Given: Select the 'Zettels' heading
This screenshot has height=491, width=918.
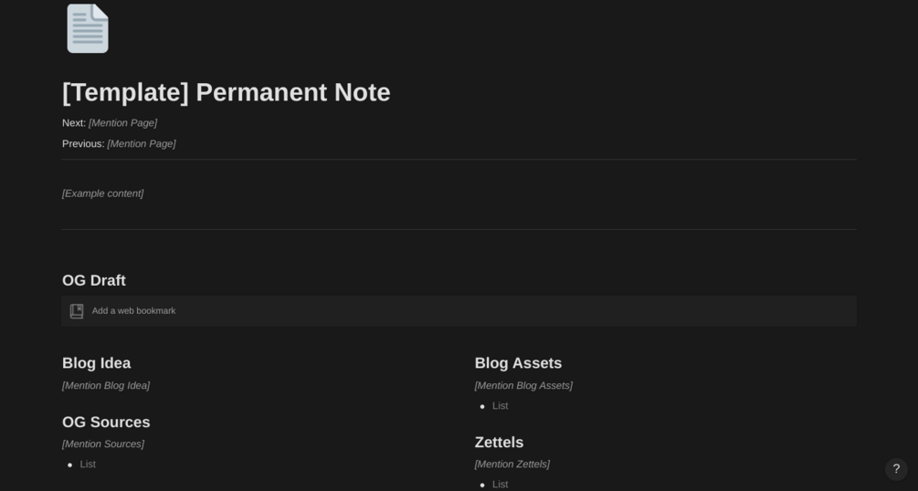Looking at the screenshot, I should point(499,443).
